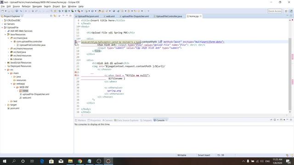Image resolution: width=294 pixels, height=165 pixels.
Task: Open the Navigate menu
Action: point(37,6)
